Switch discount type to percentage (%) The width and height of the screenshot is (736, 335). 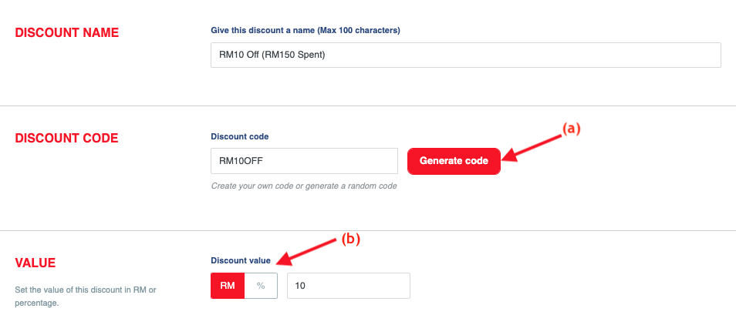click(x=261, y=286)
